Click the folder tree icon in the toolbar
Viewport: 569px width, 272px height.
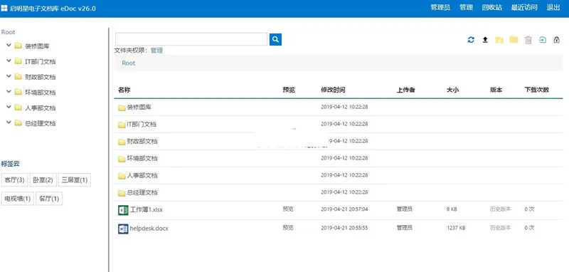499,40
